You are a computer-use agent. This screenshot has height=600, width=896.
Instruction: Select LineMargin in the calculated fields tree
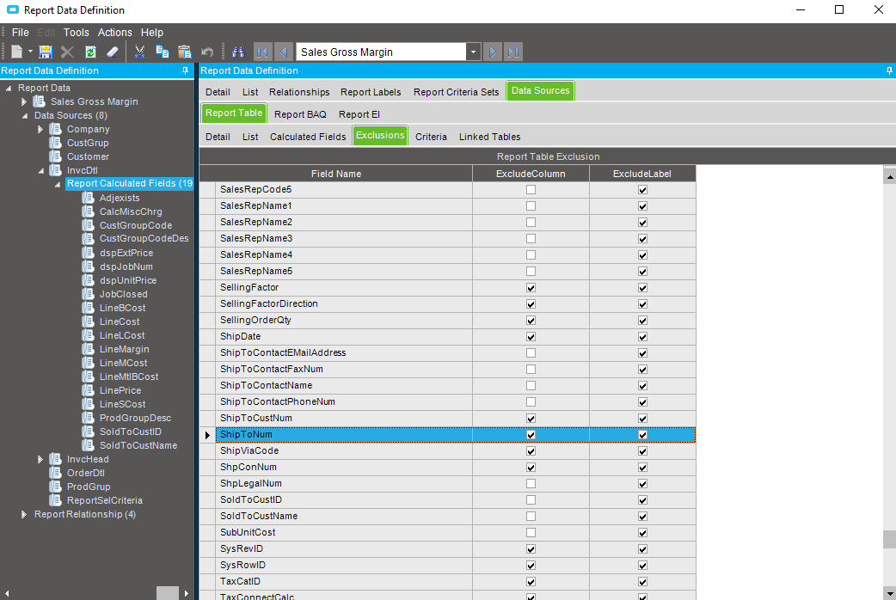pyautogui.click(x=124, y=349)
